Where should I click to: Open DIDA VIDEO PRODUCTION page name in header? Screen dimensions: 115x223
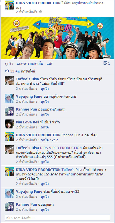point(38,3)
